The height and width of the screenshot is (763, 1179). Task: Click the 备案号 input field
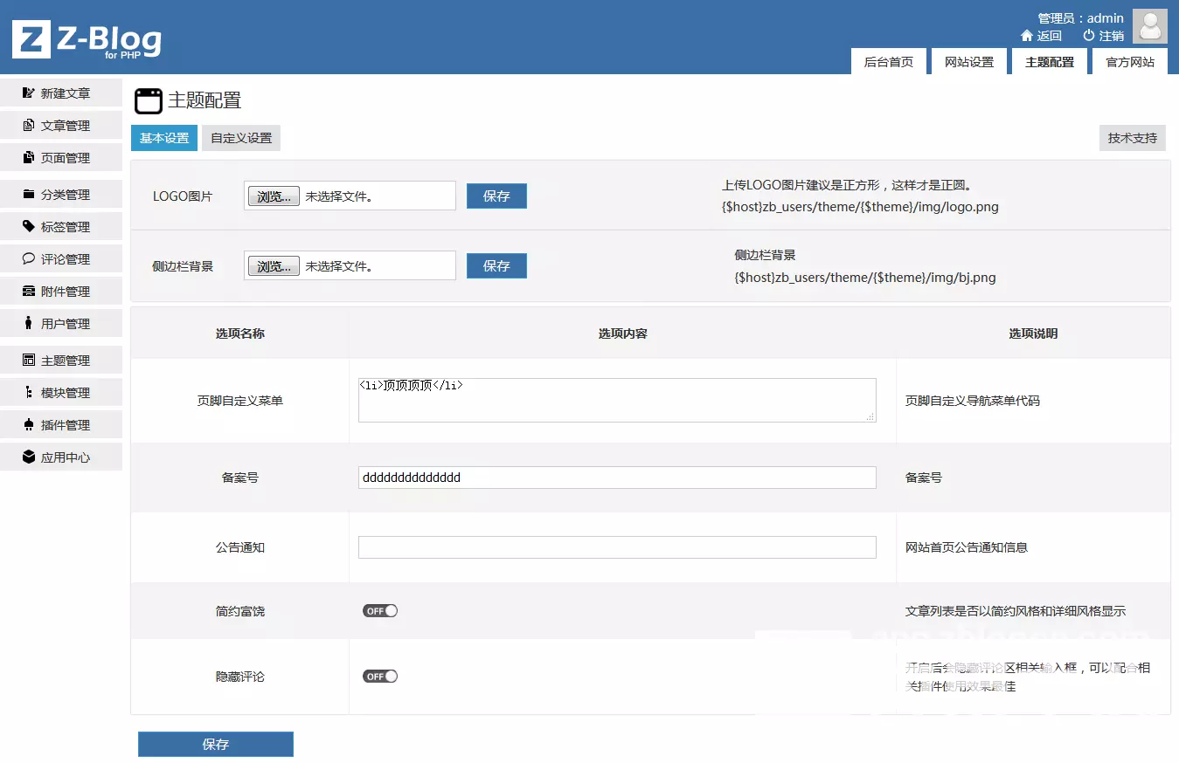616,477
